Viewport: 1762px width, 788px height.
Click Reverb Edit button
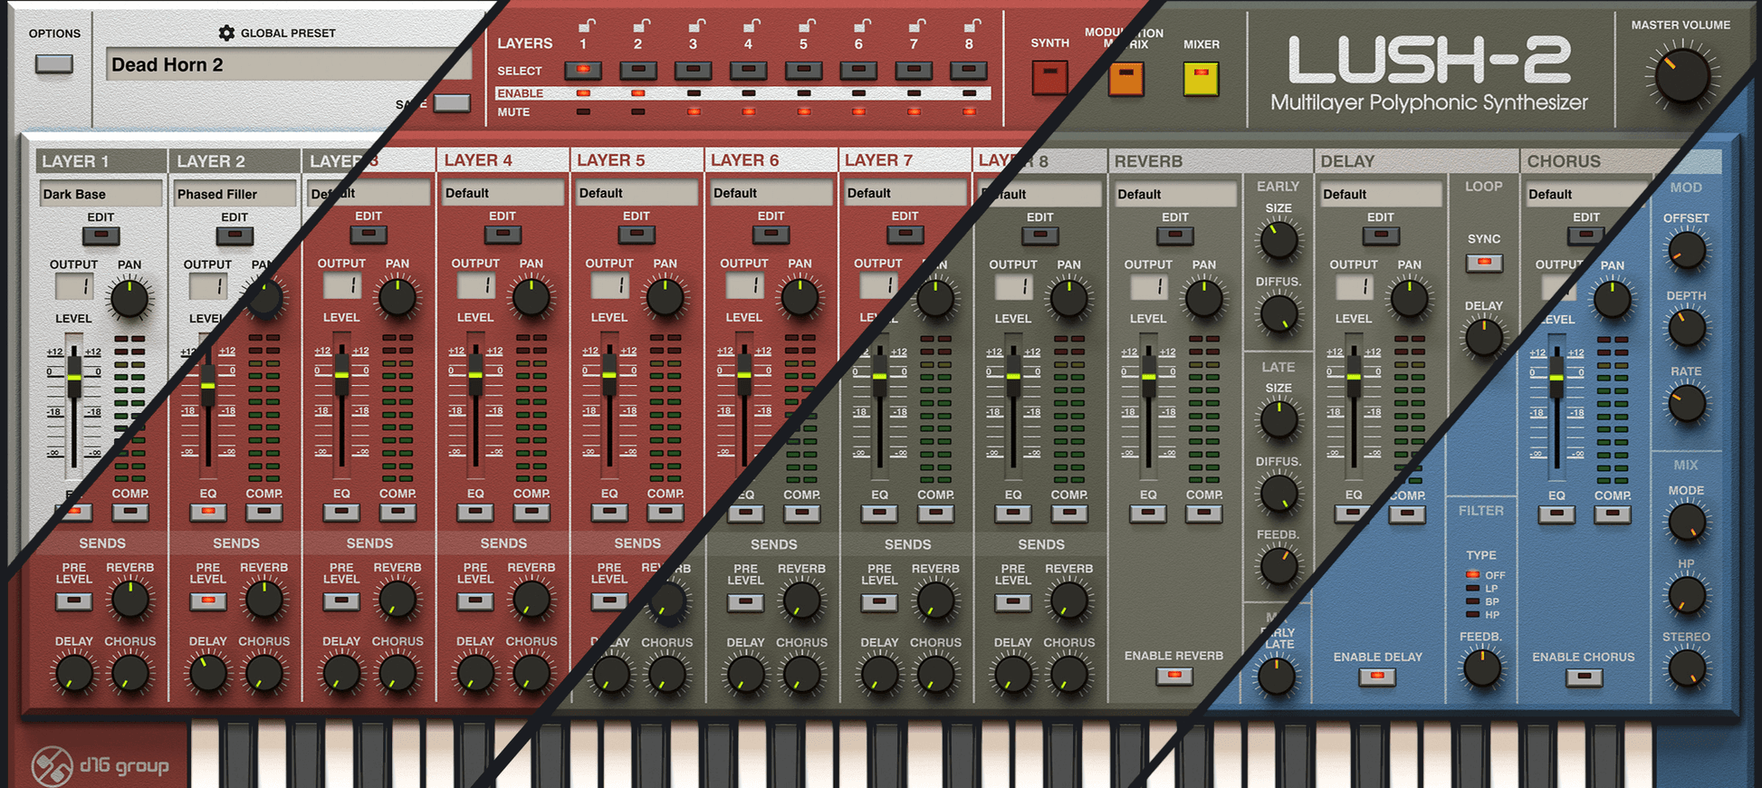point(1175,236)
